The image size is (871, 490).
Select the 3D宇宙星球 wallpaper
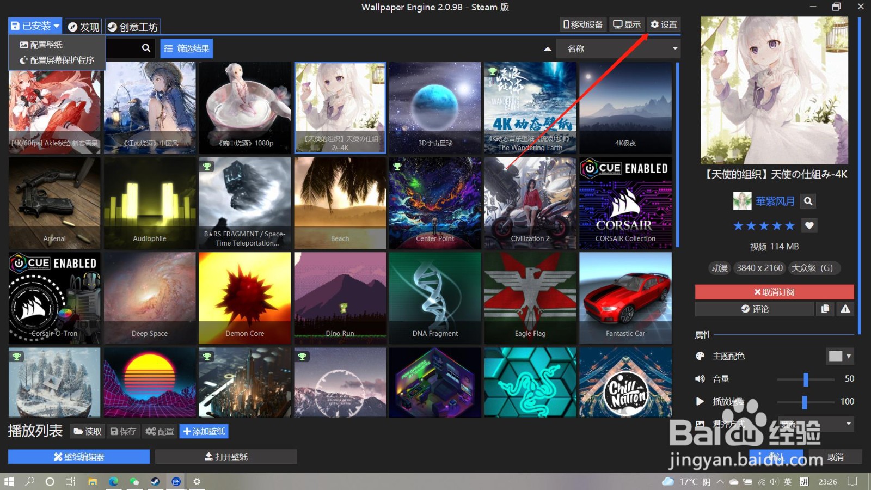pyautogui.click(x=435, y=107)
